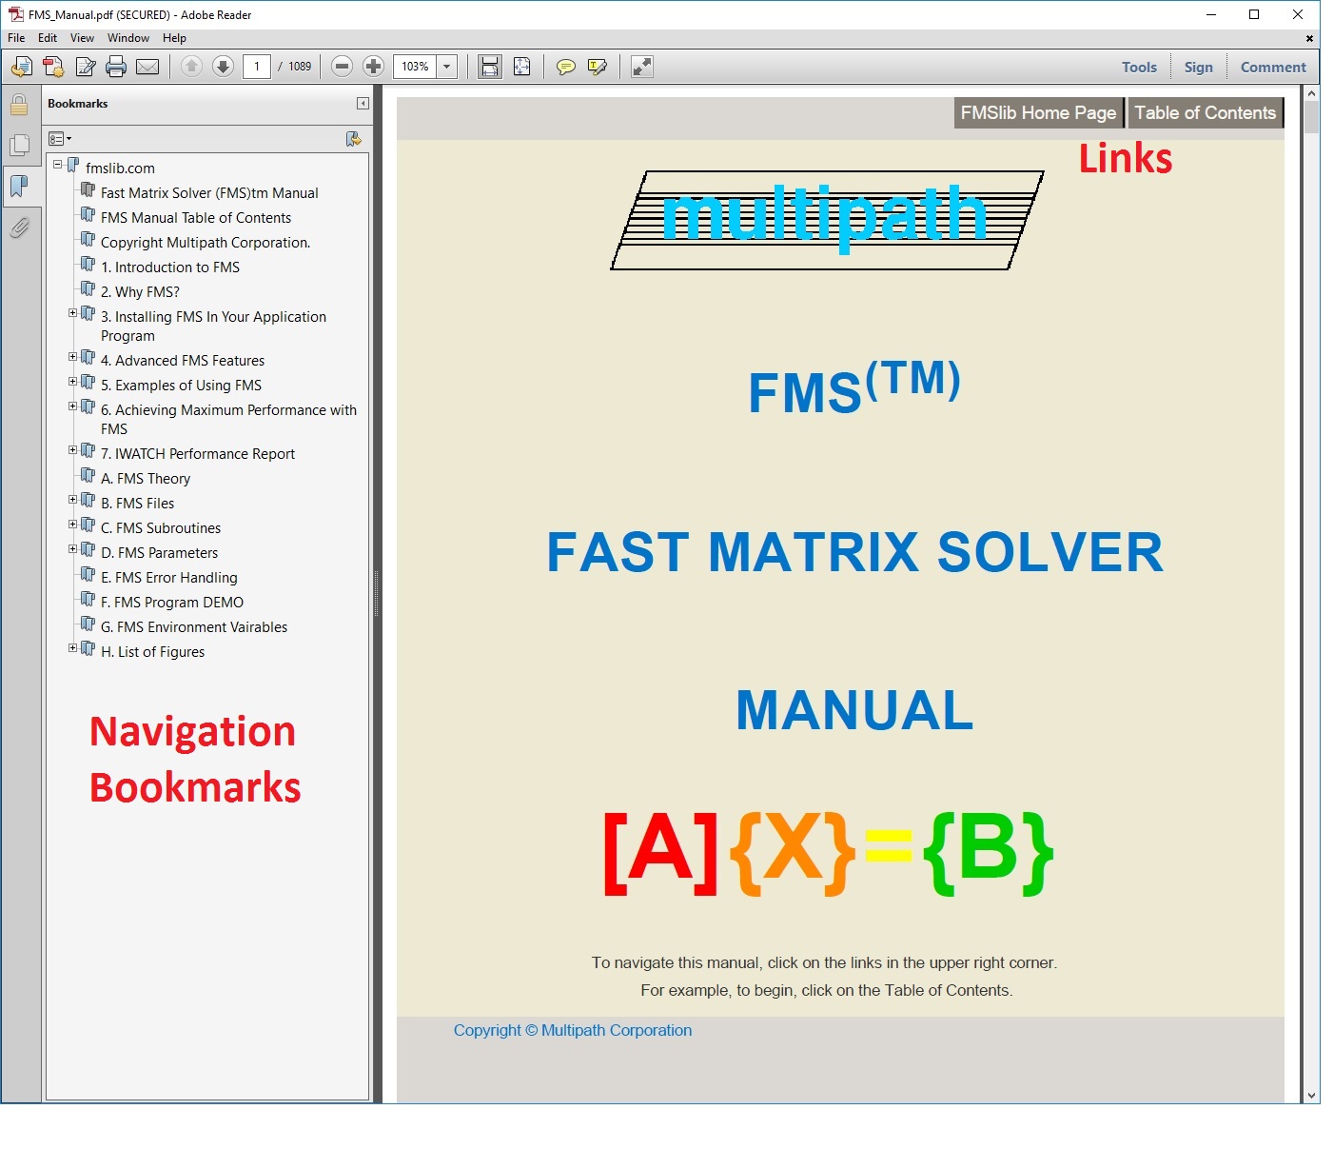Add a sticky note comment icon
This screenshot has width=1334, height=1169.
[x=566, y=67]
